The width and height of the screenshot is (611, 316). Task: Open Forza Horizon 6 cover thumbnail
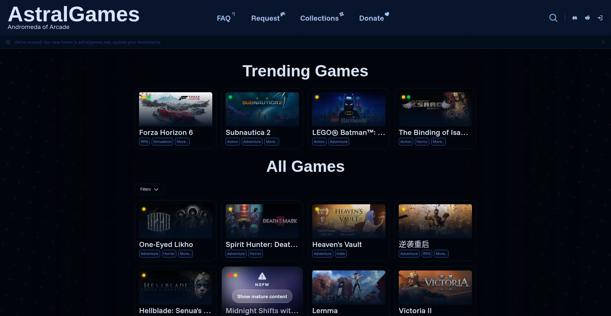176,109
